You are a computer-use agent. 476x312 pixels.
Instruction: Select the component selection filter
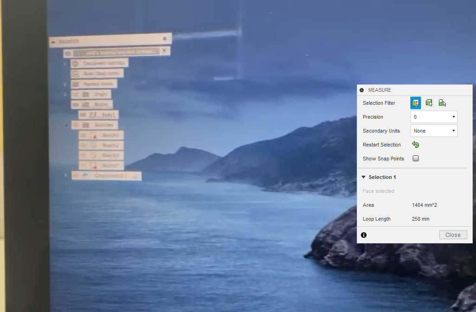click(442, 103)
